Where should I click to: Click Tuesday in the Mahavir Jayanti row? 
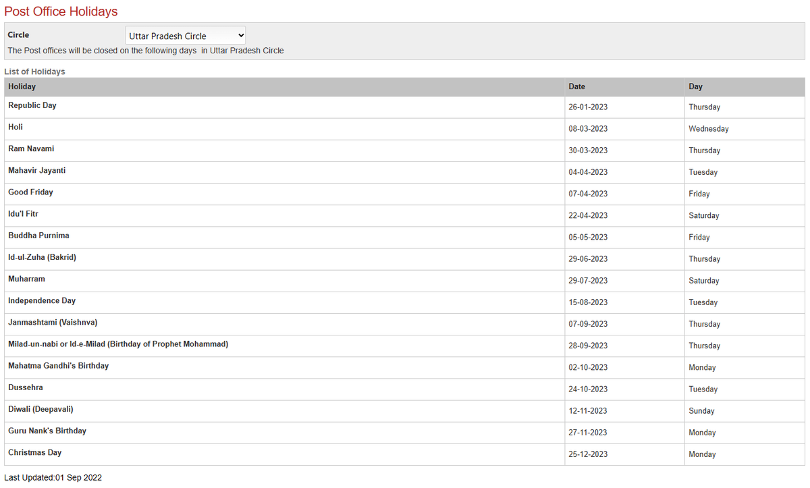703,172
